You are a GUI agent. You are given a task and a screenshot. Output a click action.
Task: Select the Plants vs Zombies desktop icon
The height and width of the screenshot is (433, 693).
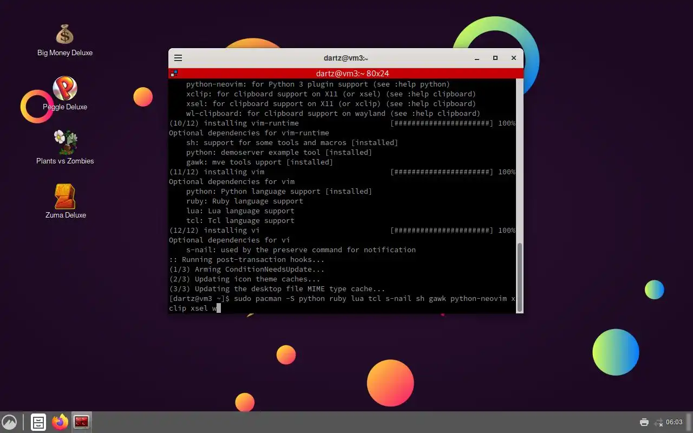point(65,148)
